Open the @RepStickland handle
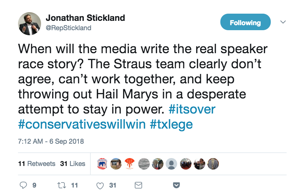This screenshot has width=301, height=194. 68,28
